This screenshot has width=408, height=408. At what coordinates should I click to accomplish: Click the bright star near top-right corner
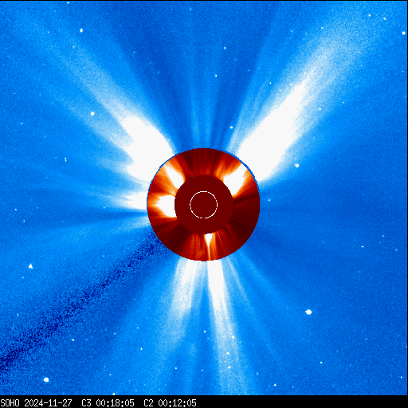pyautogui.click(x=403, y=33)
